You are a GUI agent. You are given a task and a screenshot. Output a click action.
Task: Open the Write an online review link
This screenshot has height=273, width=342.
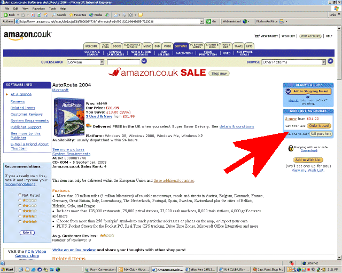point(74,250)
